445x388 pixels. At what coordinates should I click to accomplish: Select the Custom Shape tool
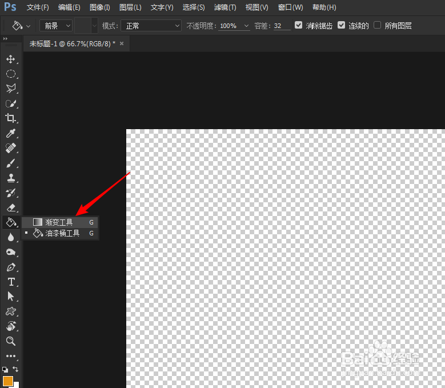[x=11, y=311]
